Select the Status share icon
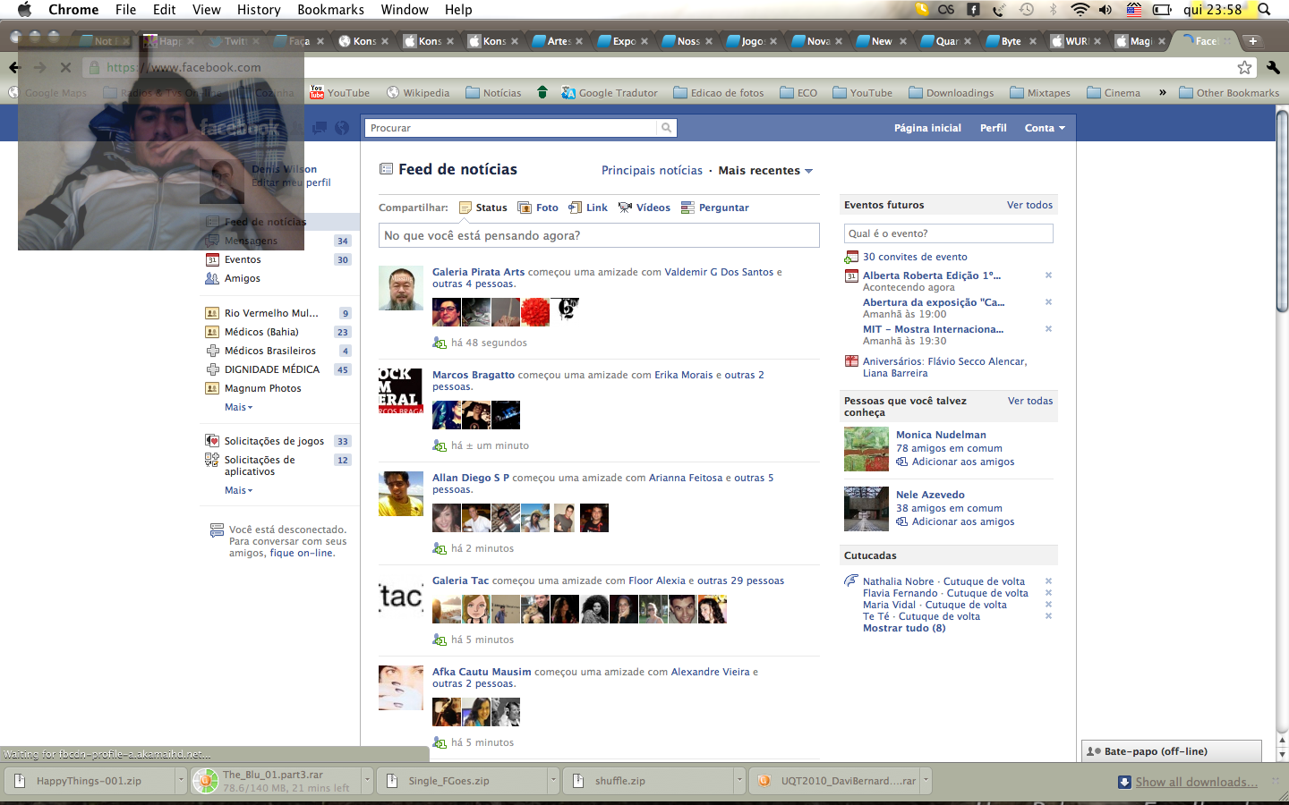Image resolution: width=1289 pixels, height=805 pixels. pos(465,208)
